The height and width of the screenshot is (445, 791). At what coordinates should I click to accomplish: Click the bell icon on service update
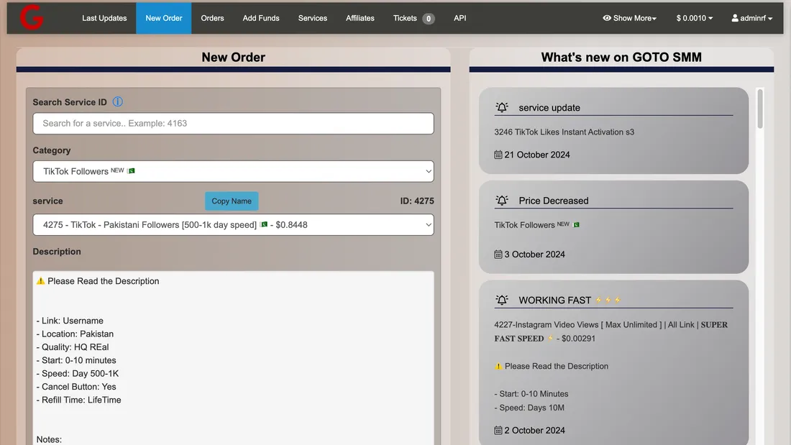click(x=501, y=107)
